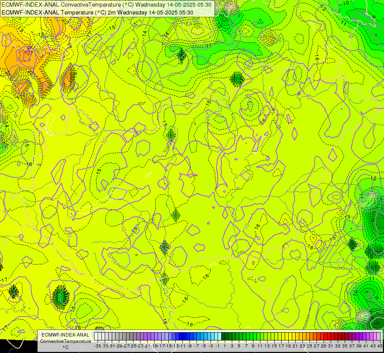Viewport: 384px width, 353px height.
Task: Select the red swatch above legend value 31
Action: (x=329, y=336)
